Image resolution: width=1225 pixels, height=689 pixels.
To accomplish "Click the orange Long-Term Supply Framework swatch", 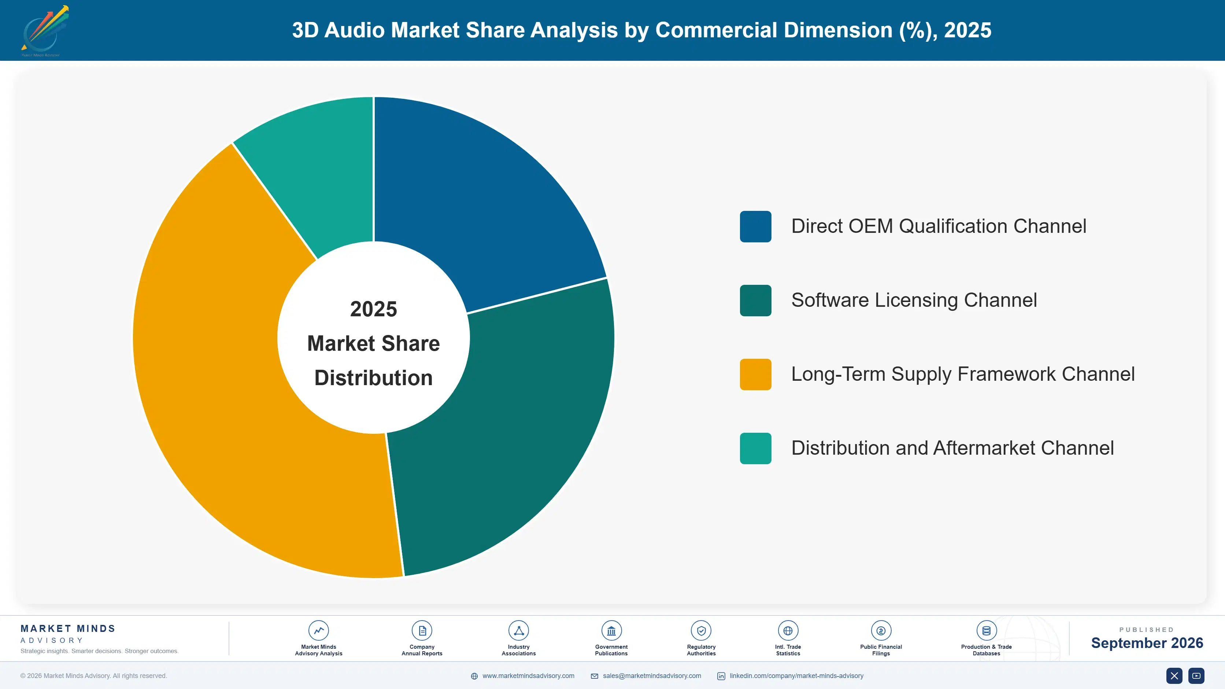I will pos(755,375).
